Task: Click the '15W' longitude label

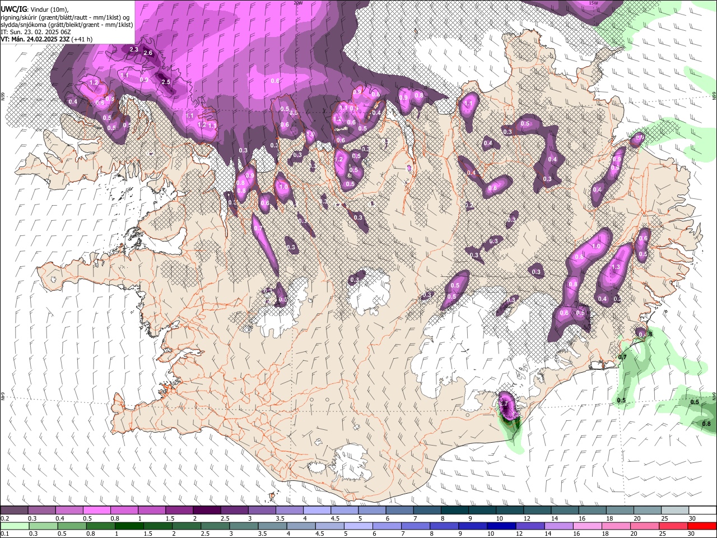Action: click(593, 3)
